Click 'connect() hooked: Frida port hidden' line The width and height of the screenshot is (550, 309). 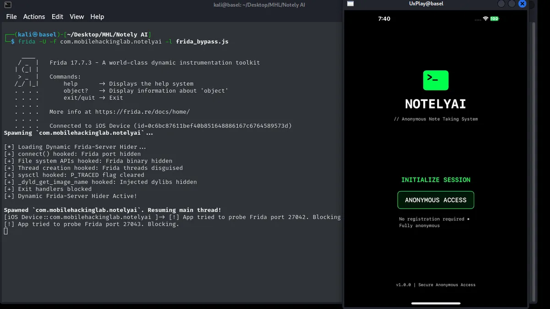click(x=72, y=154)
